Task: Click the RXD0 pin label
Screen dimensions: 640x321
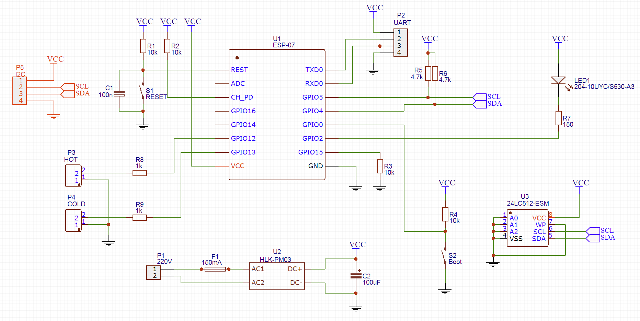Action: tap(314, 84)
